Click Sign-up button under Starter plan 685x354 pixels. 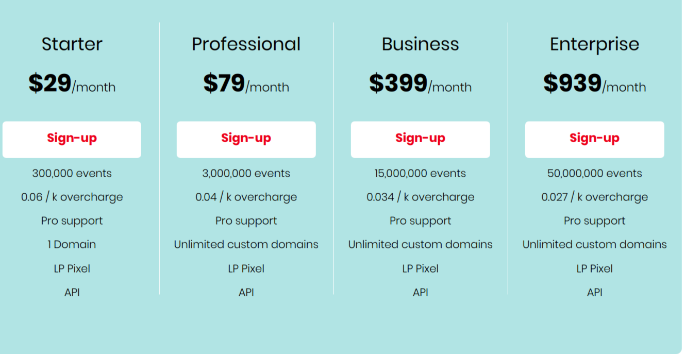pos(72,139)
